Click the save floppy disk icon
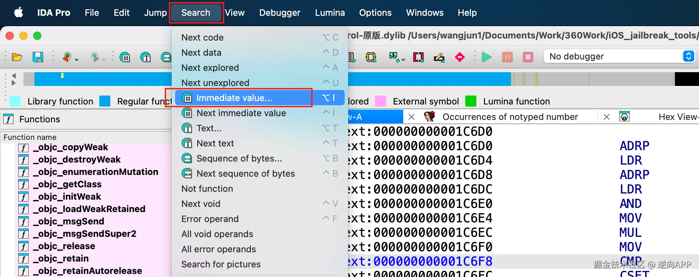 (x=38, y=57)
